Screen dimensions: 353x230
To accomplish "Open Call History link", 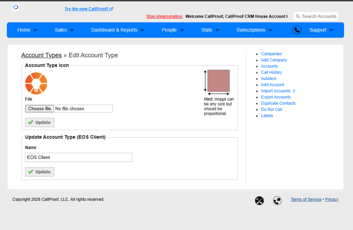I will coord(271,72).
